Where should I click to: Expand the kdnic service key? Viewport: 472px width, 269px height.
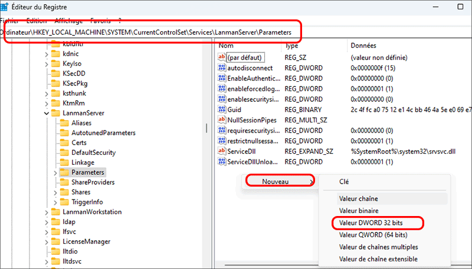pyautogui.click(x=47, y=54)
